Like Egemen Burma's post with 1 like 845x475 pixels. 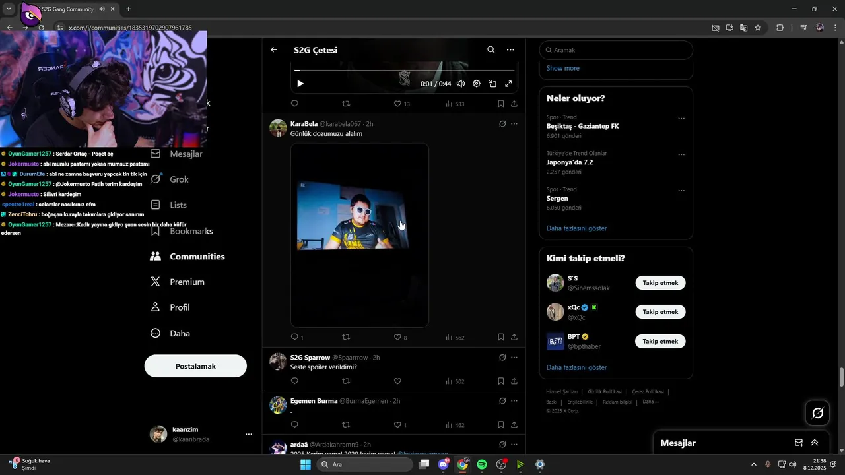click(x=400, y=425)
